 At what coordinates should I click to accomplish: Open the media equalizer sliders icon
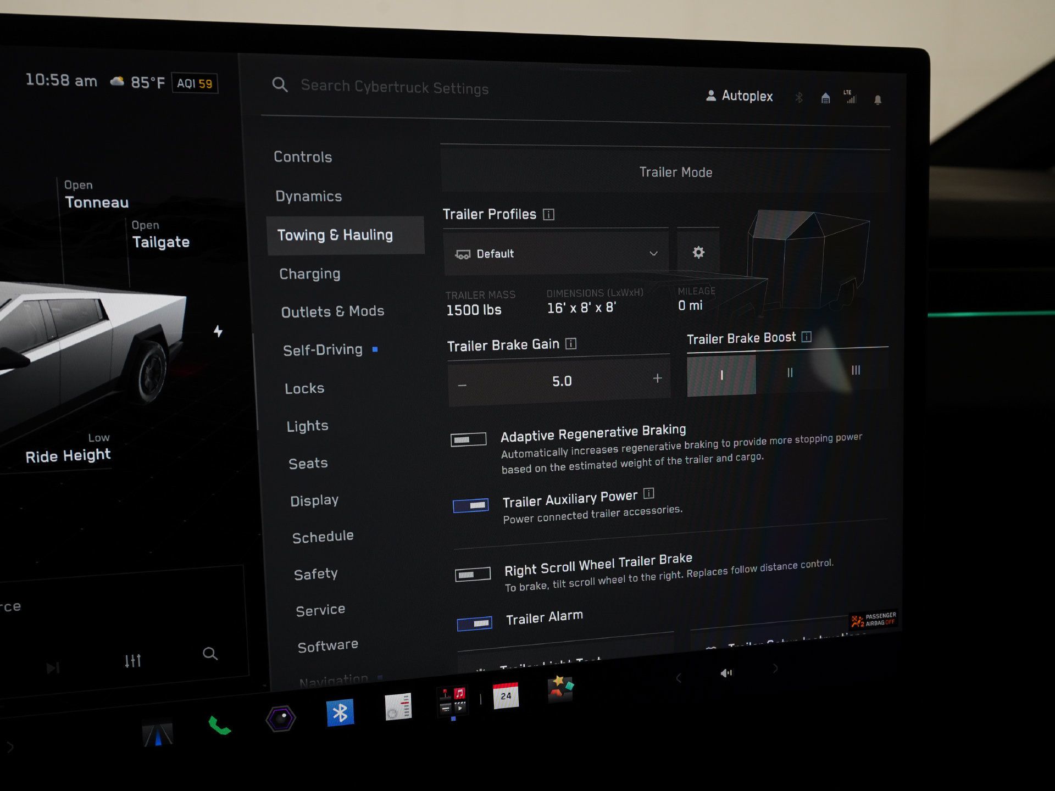(132, 661)
